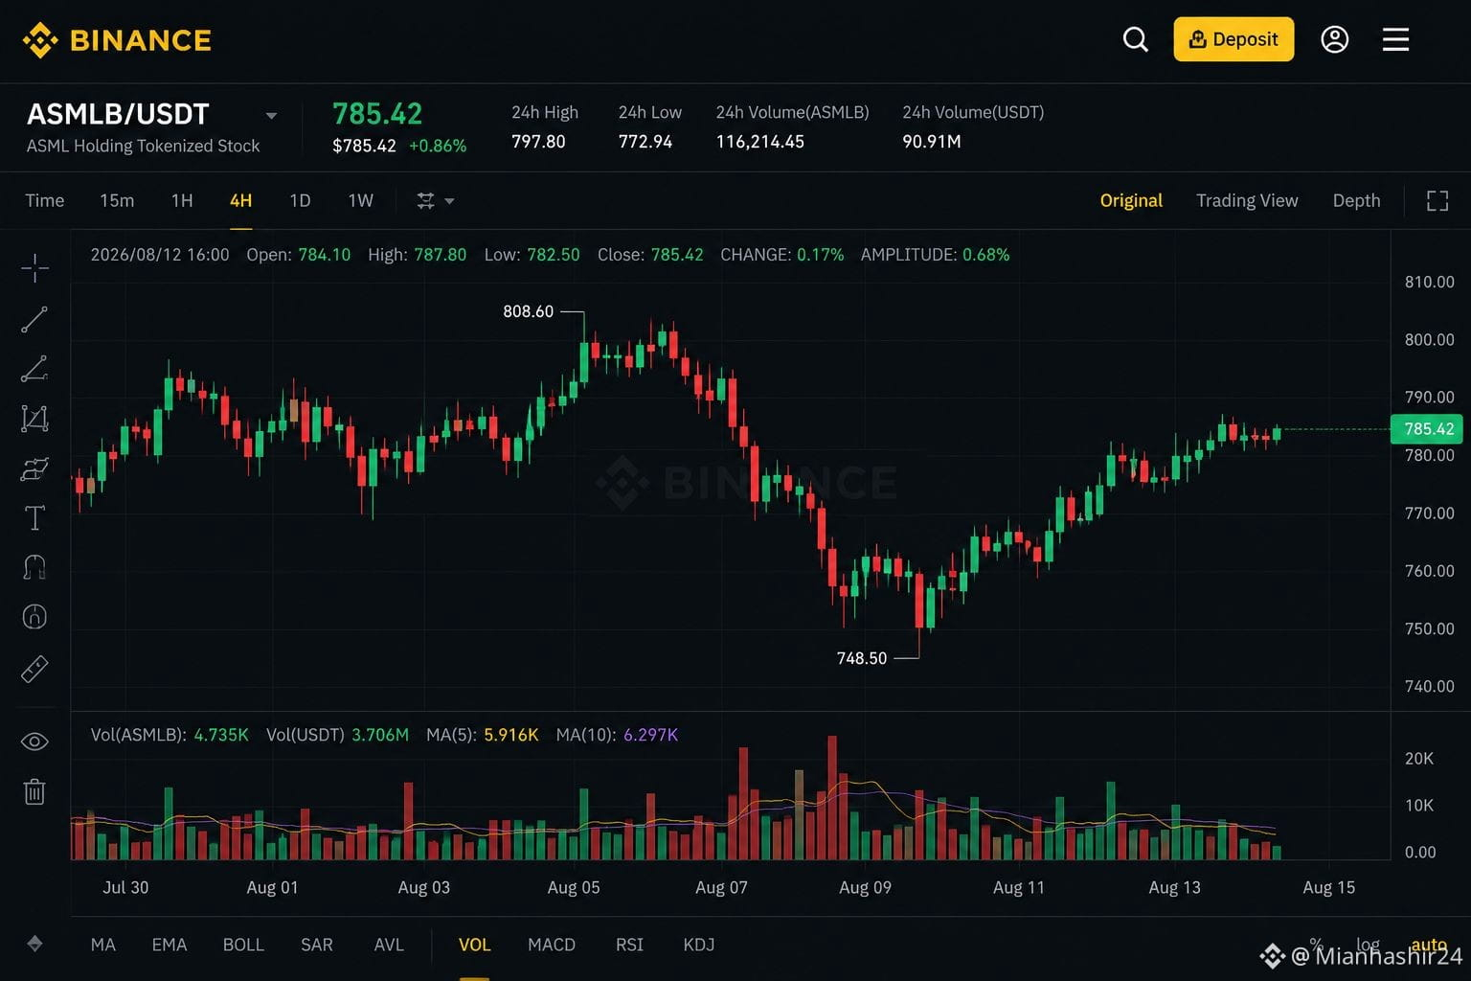Image resolution: width=1471 pixels, height=981 pixels.
Task: Click the diamond icon beside the MA indicator
Action: coord(34,944)
